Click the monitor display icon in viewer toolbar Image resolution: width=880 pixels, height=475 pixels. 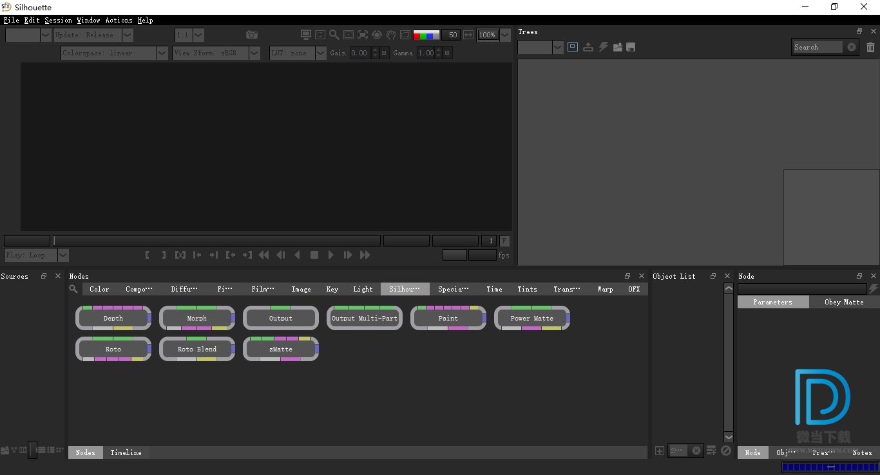pos(306,35)
